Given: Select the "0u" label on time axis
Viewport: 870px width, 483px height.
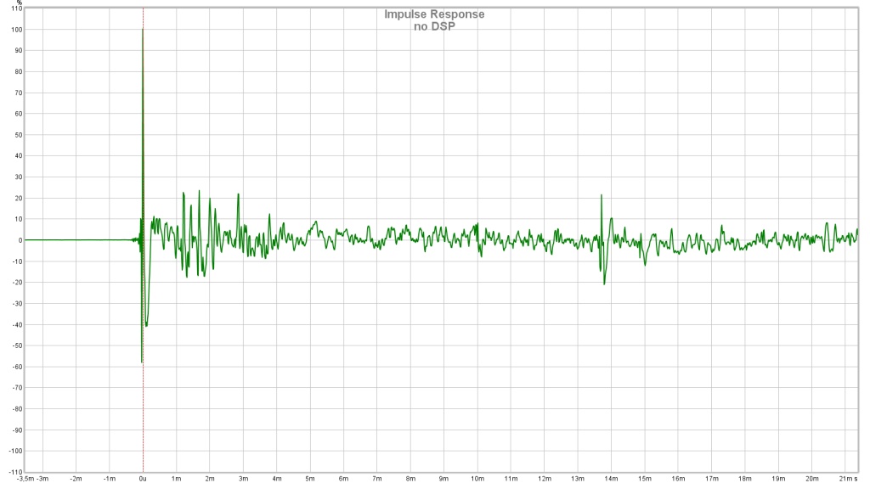Looking at the screenshot, I should pos(143,479).
